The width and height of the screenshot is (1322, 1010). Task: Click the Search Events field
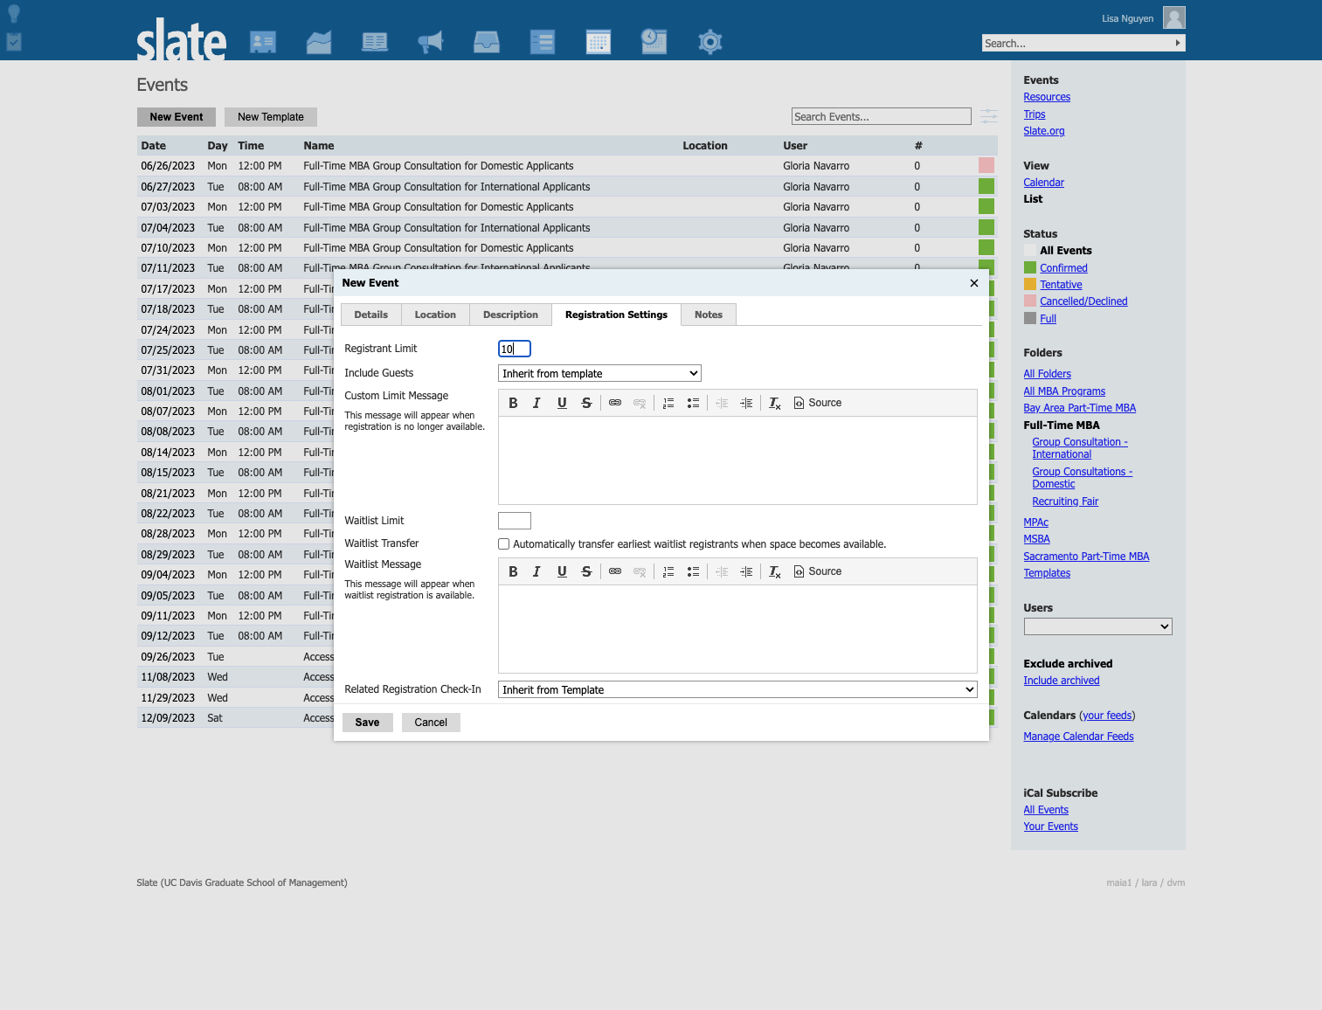click(x=882, y=116)
